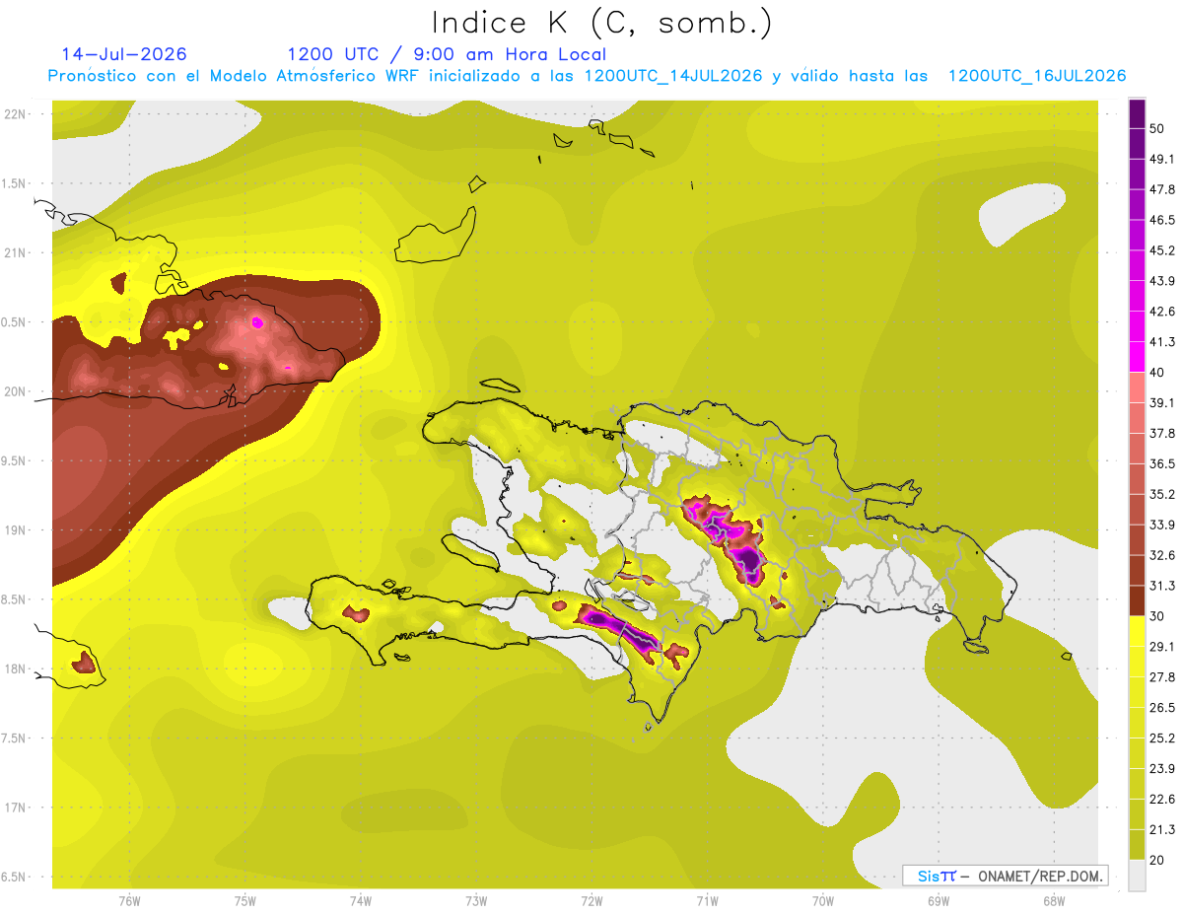This screenshot has height=914, width=1183.
Task: Click the '74W' longitude label
Action: click(361, 900)
